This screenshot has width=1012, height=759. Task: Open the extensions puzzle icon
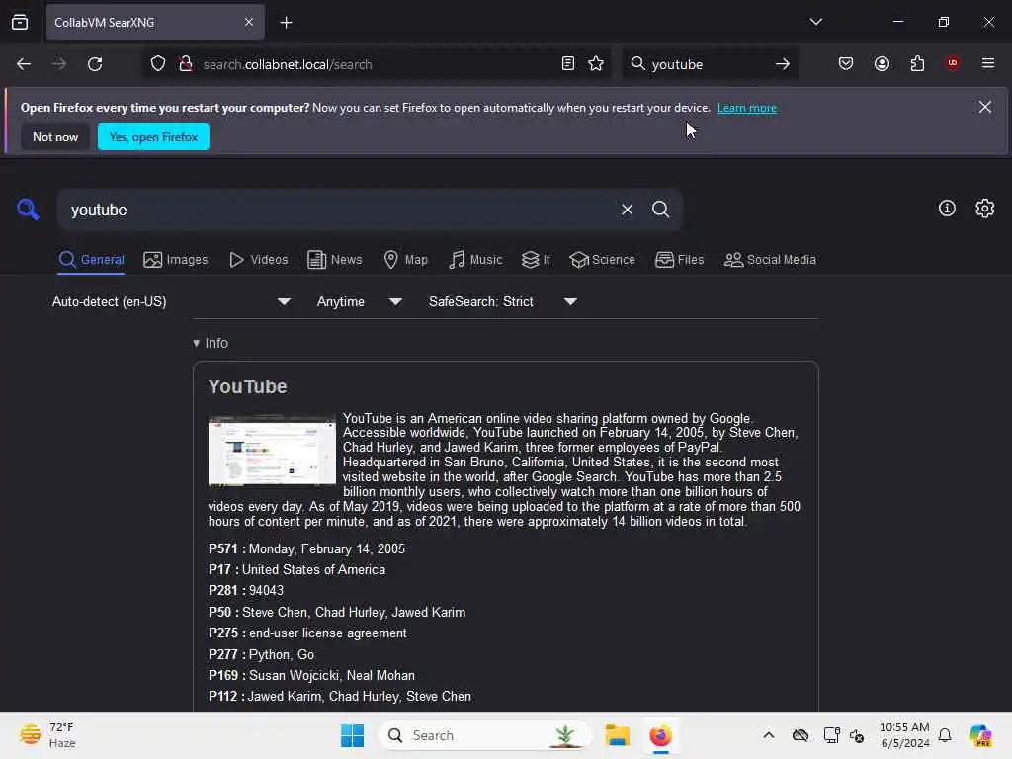pyautogui.click(x=917, y=64)
